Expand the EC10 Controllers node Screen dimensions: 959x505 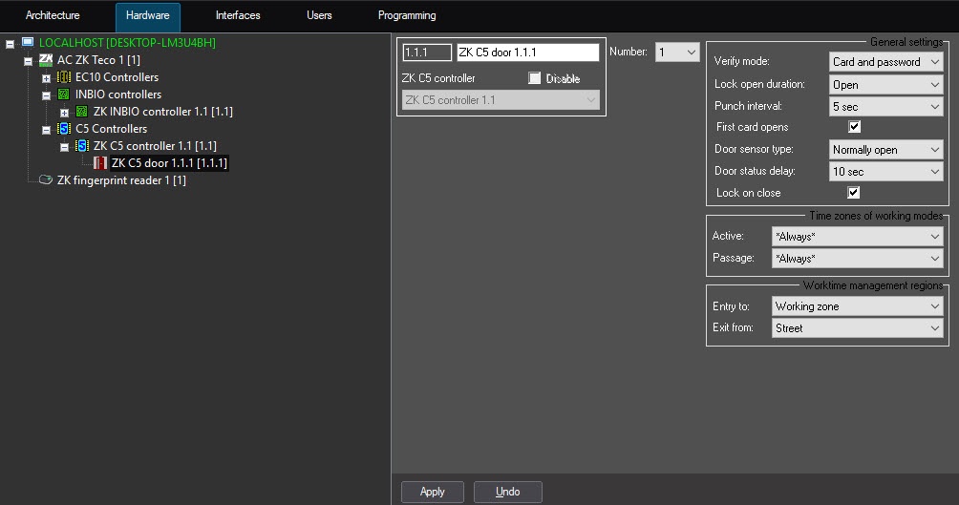pyautogui.click(x=46, y=78)
